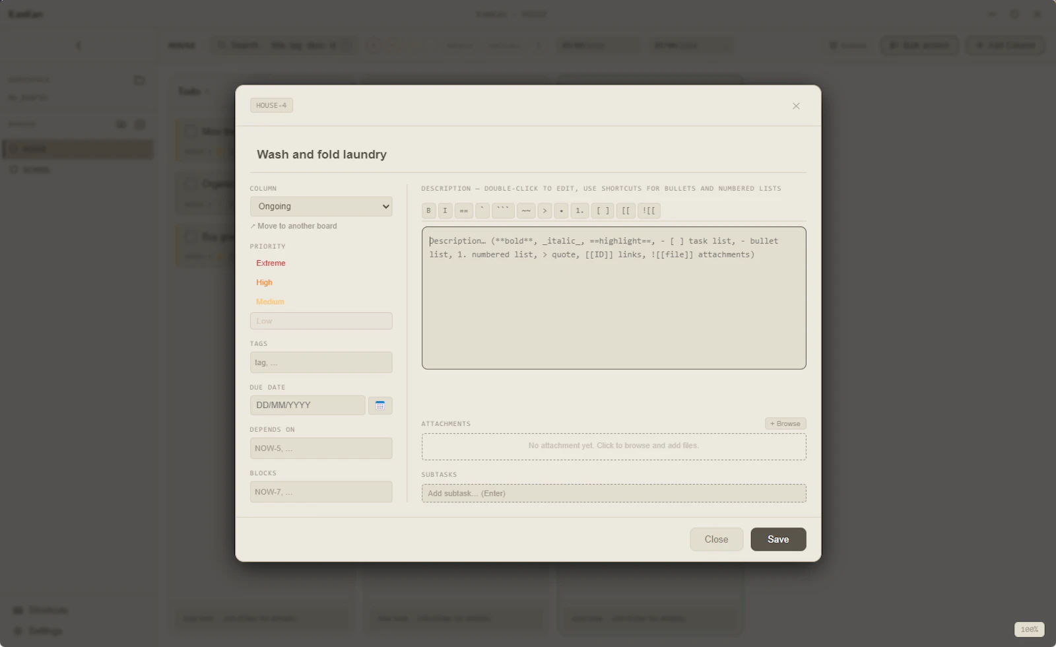Screen dimensions: 1056x647
Task: Focus the Add subtask input
Action: pyautogui.click(x=614, y=493)
